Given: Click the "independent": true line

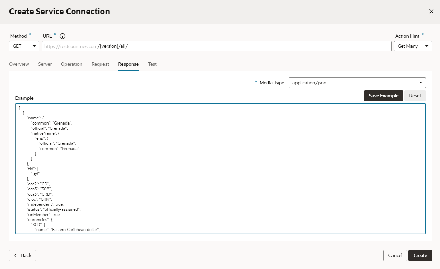Looking at the screenshot, I should click(45, 204).
